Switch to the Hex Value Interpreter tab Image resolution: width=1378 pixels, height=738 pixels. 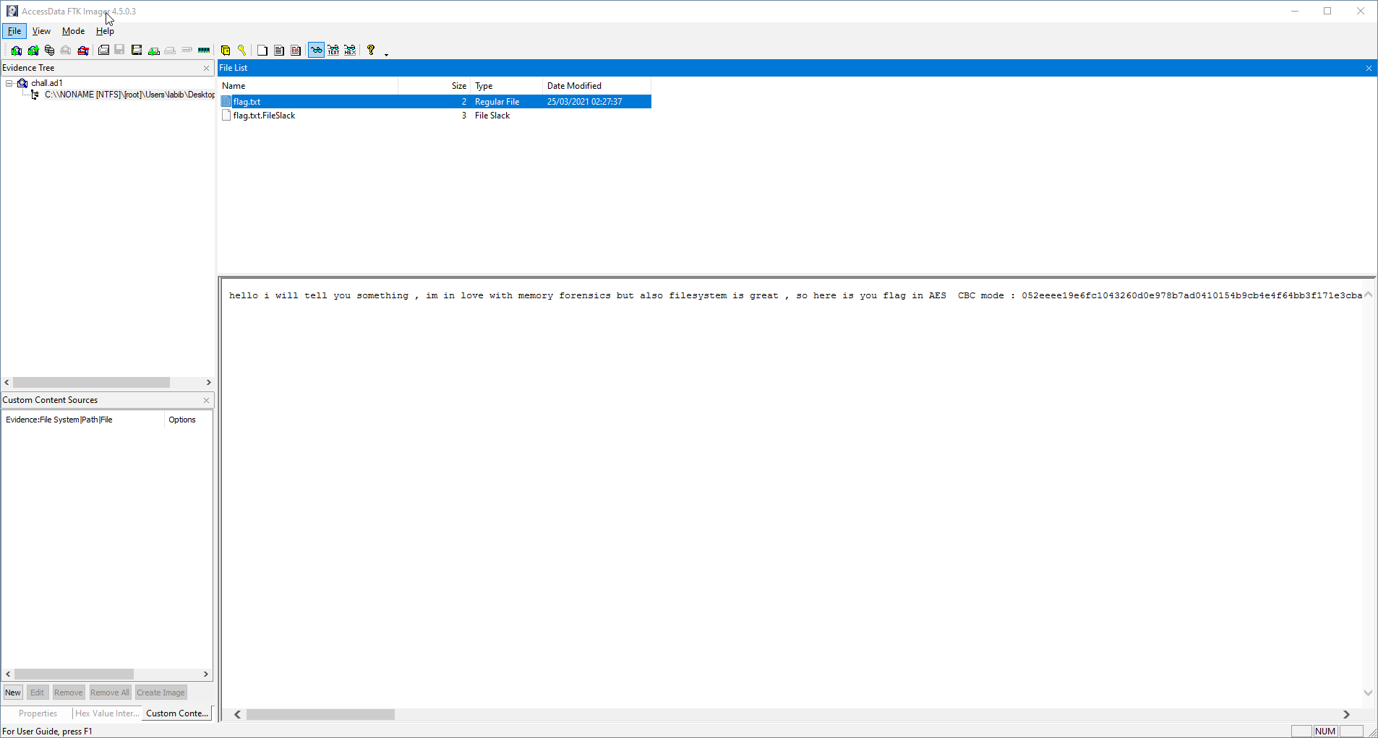pyautogui.click(x=107, y=713)
